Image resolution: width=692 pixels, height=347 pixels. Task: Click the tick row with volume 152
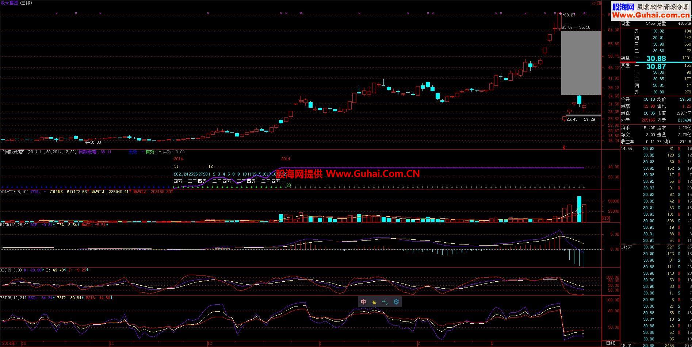point(656,168)
